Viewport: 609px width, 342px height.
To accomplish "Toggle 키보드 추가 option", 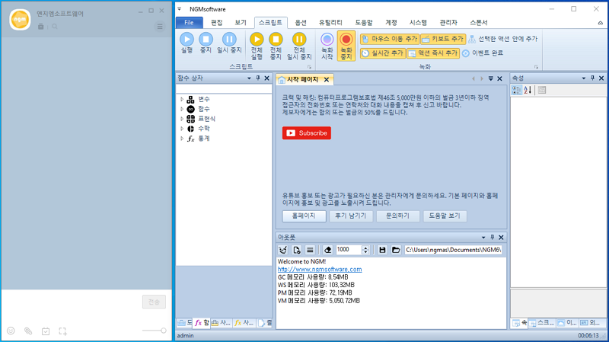I will tap(443, 39).
